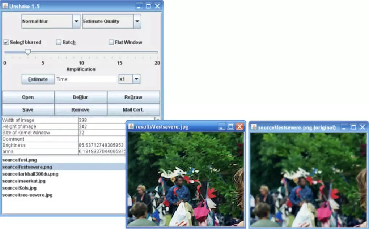The height and width of the screenshot is (229, 369).
Task: Remove the selected image from the list
Action: [81, 109]
